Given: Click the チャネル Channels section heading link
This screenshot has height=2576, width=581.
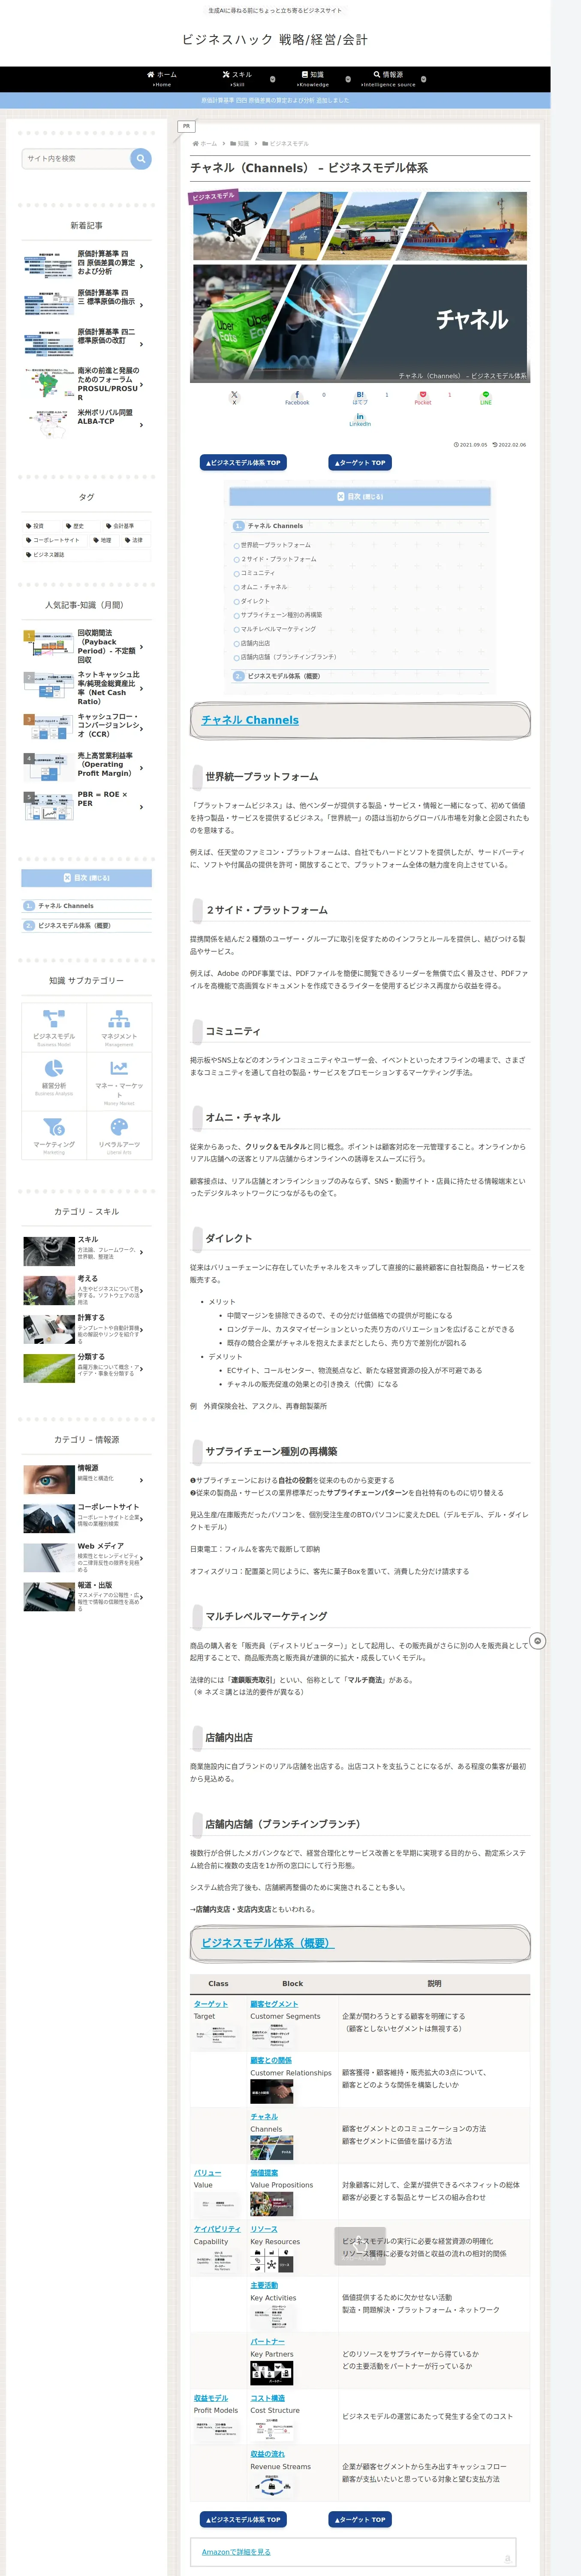Looking at the screenshot, I should click(250, 720).
